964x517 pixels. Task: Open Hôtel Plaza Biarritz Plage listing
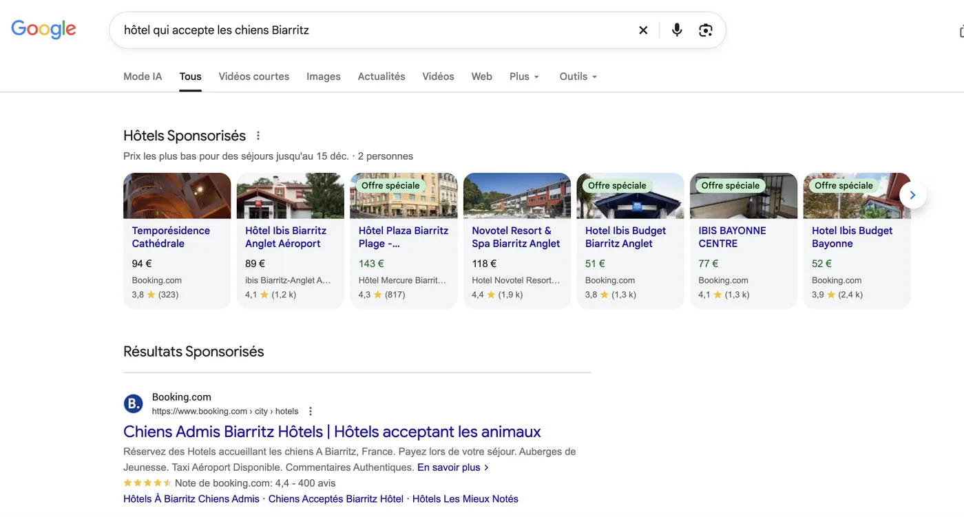coord(404,240)
